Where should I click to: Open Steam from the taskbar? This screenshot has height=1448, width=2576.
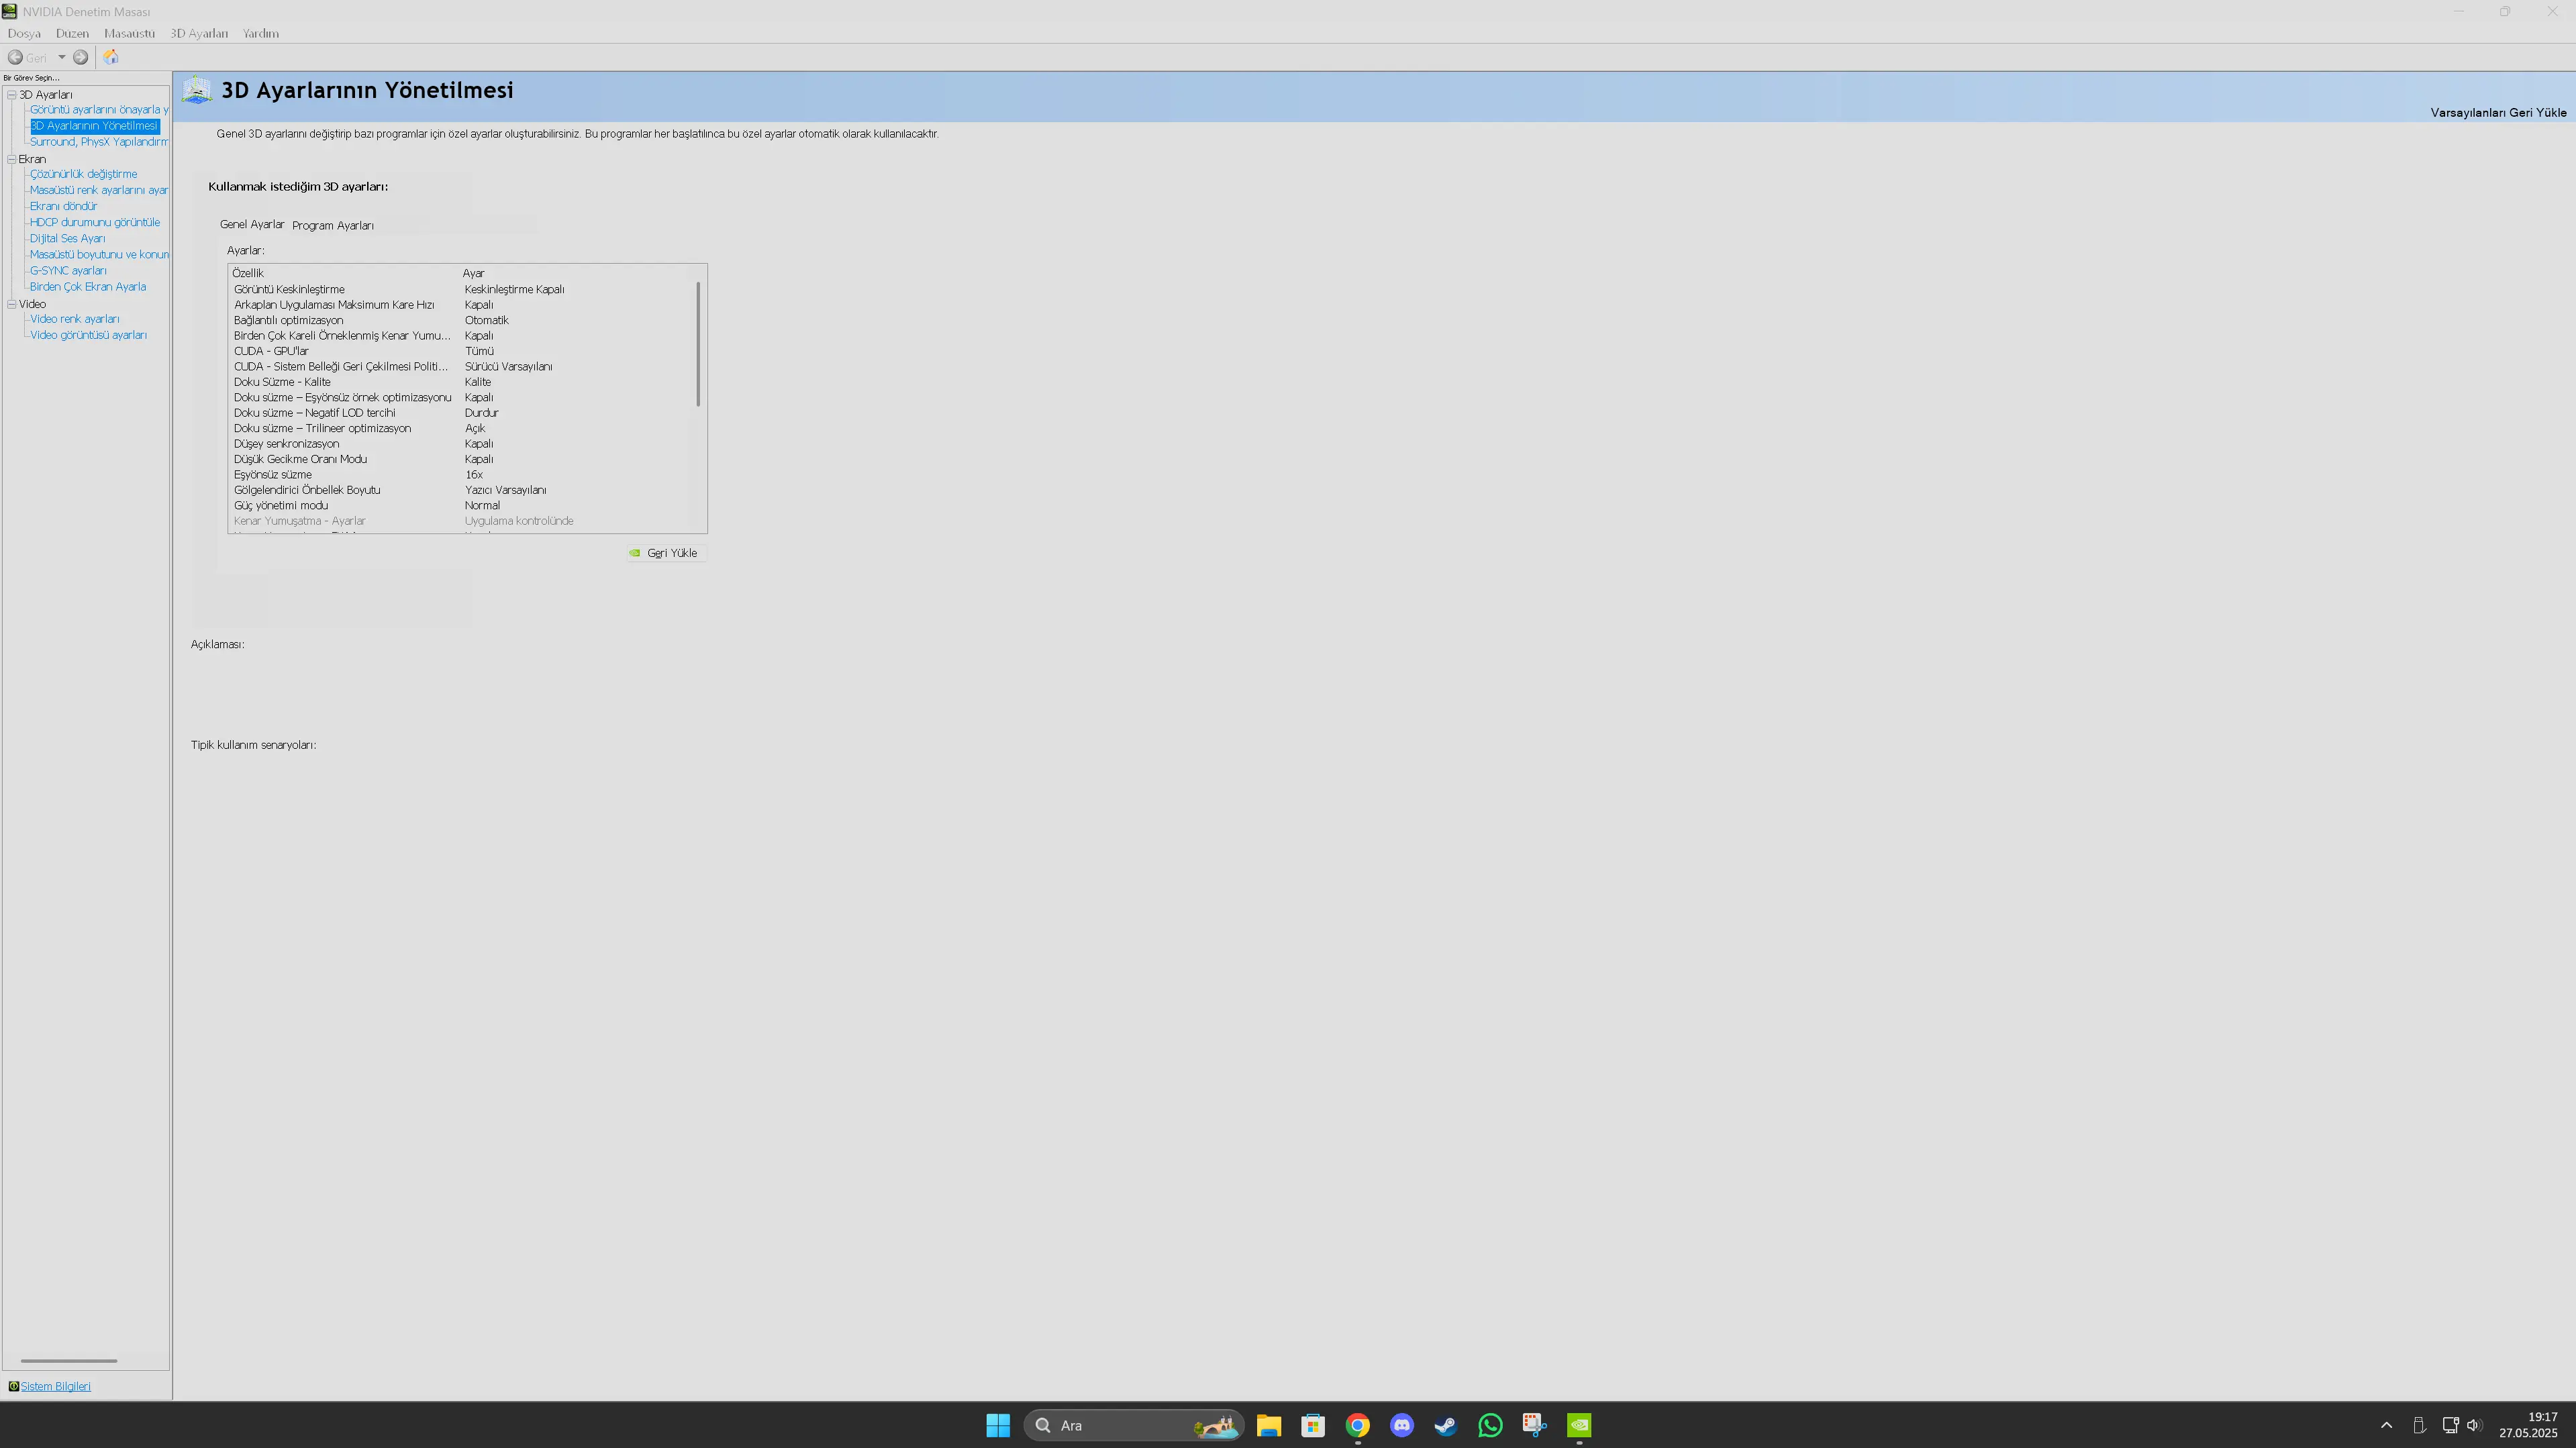[x=1445, y=1425]
